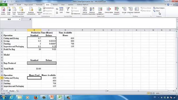Open Data Validation dropdown

100,11
